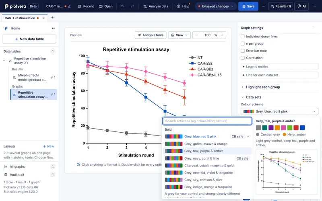Decrease zoom with the minus button
This screenshot has width=322, height=201.
pyautogui.click(x=196, y=35)
